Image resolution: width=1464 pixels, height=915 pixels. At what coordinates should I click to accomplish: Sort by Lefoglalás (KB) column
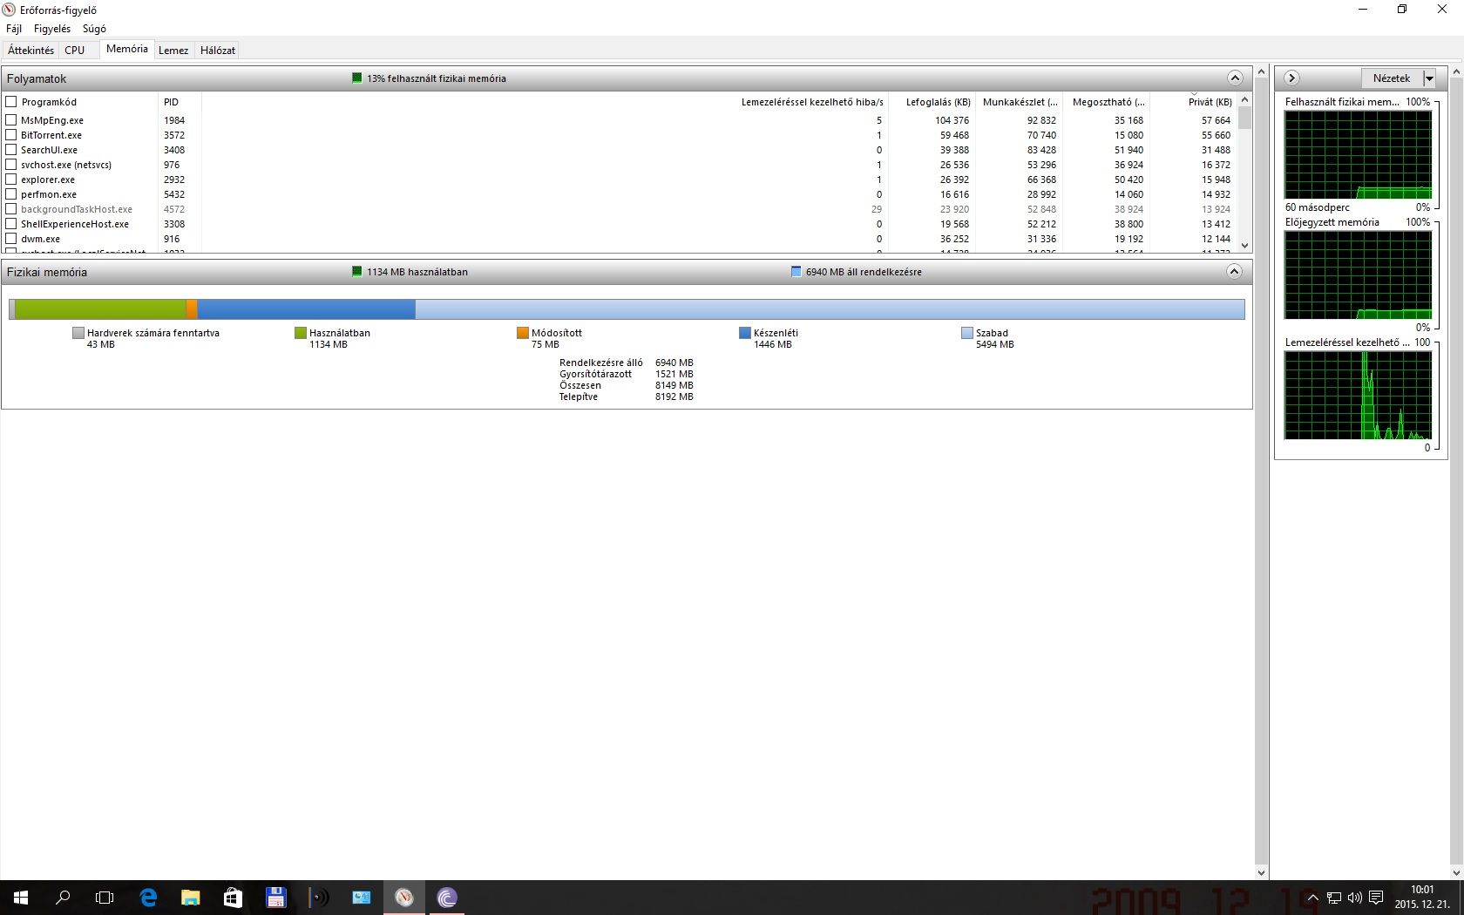[x=932, y=102]
